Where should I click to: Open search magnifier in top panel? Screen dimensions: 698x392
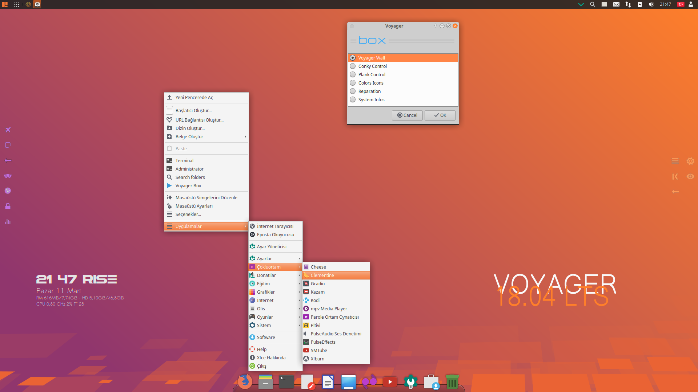(593, 4)
